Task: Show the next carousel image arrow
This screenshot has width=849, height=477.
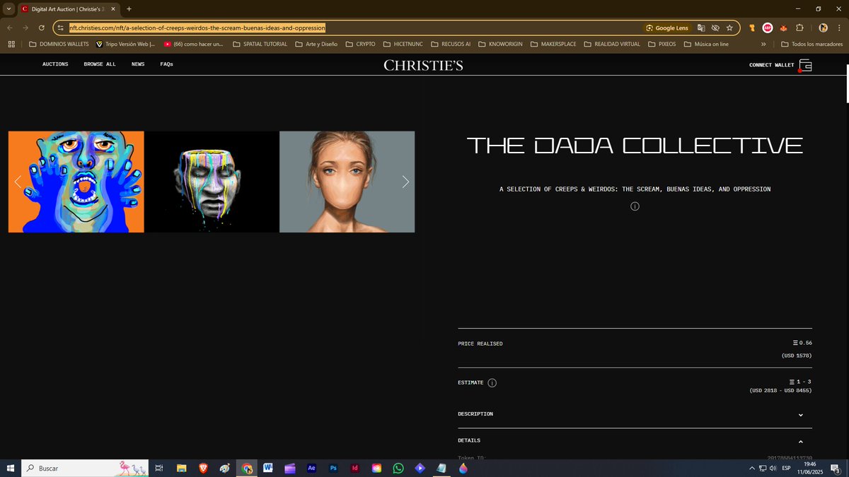Action: pyautogui.click(x=405, y=182)
